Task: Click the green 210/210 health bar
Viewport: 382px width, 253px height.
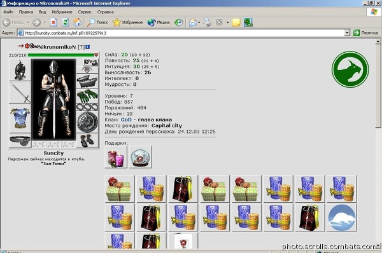Action: point(61,55)
